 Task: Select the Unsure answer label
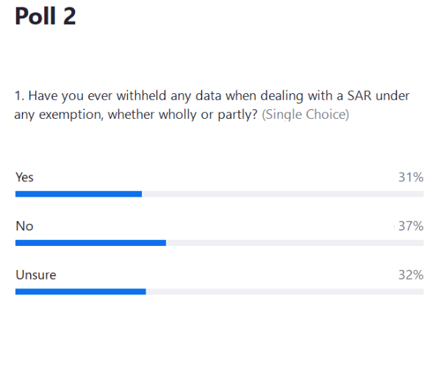(x=35, y=275)
